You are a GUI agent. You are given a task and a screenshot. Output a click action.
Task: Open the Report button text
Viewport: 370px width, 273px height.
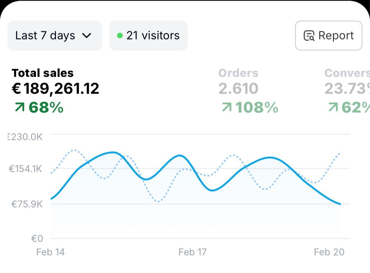[x=336, y=36]
